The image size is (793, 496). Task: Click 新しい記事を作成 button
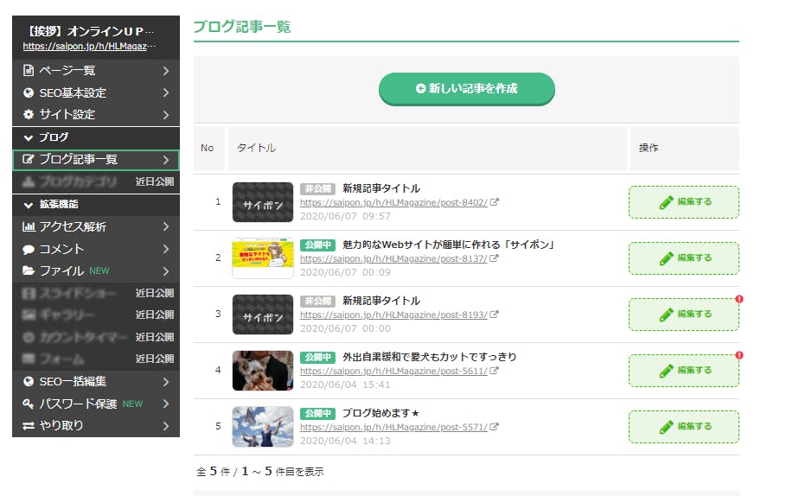(x=466, y=88)
